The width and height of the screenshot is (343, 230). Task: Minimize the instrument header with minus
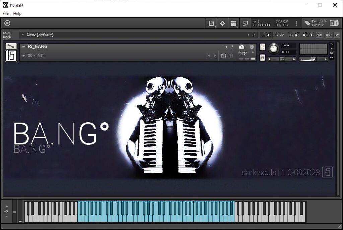coord(332,48)
